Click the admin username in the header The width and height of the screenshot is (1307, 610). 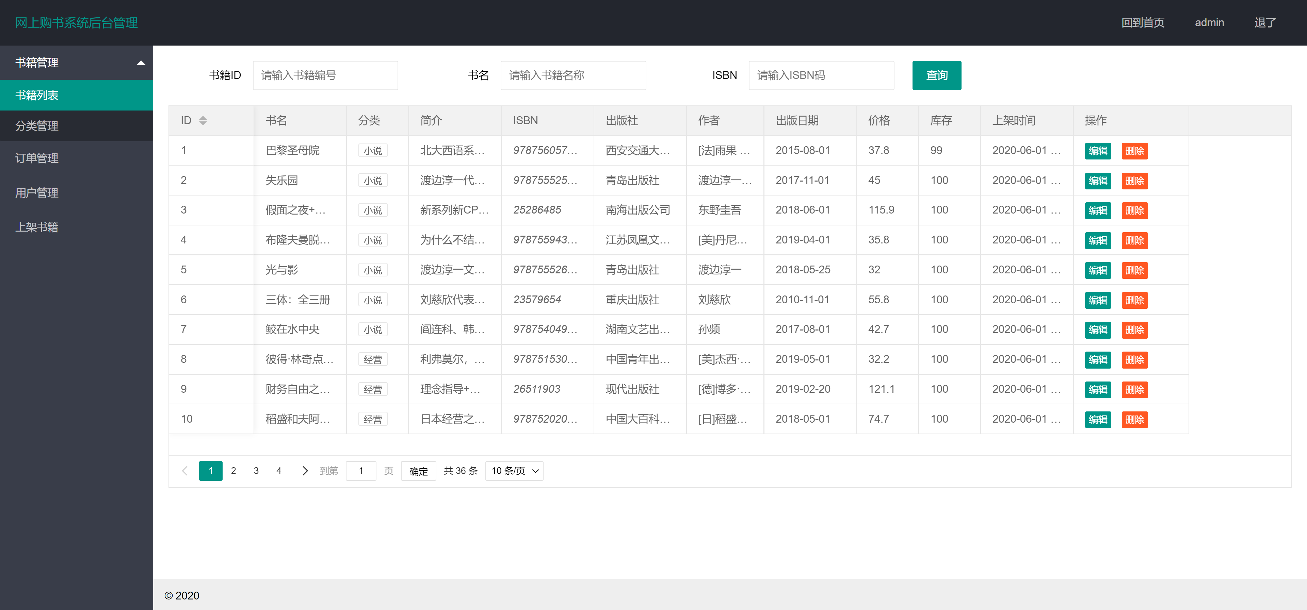(x=1209, y=22)
